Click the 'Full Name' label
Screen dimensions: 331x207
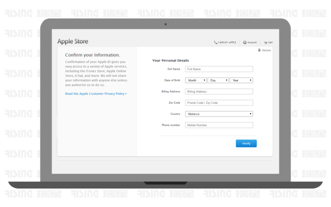(x=174, y=69)
